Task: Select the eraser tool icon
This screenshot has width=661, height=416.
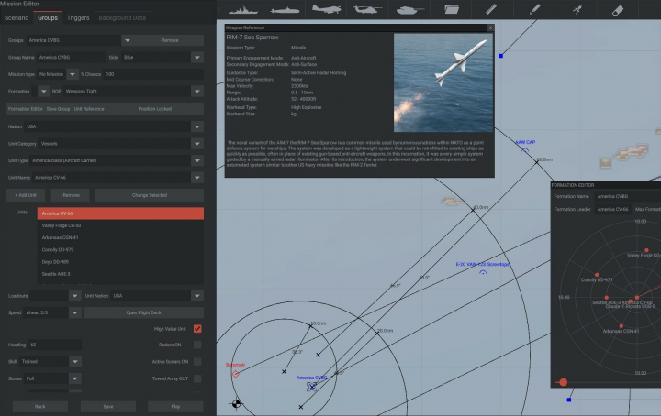Action: [x=617, y=10]
